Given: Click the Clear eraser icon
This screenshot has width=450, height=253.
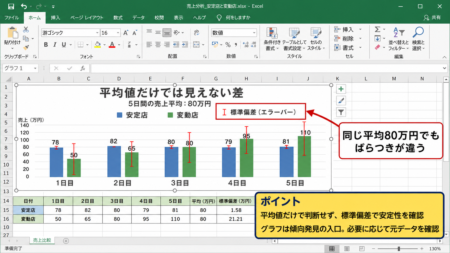Looking at the screenshot, I should coord(378,47).
